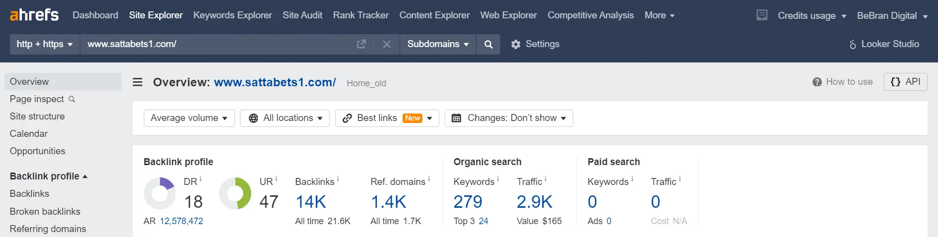Click the URL input field
The image size is (938, 237).
[x=218, y=44]
